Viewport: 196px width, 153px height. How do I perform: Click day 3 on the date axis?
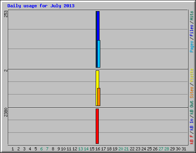point(24,149)
